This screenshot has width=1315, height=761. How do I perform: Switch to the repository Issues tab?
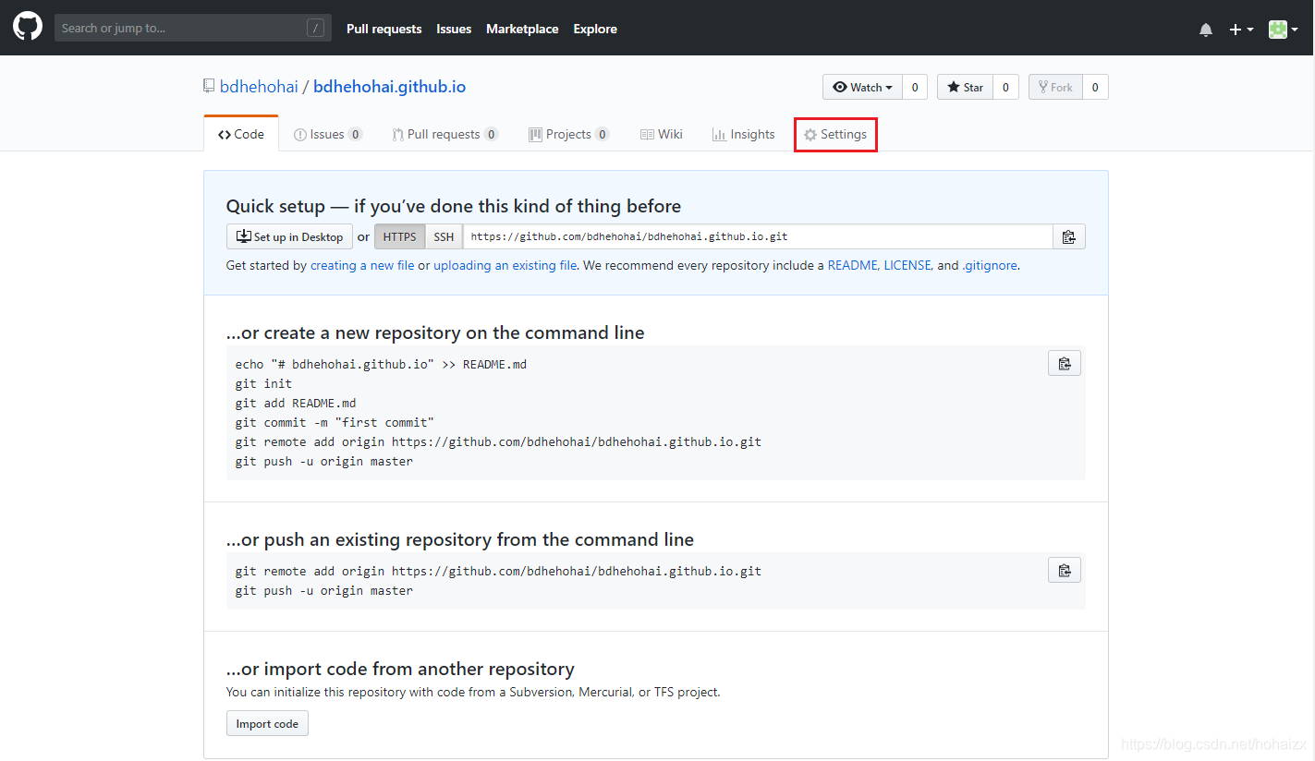click(x=328, y=134)
